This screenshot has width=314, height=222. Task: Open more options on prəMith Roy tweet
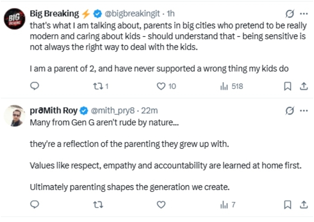pos(304,111)
